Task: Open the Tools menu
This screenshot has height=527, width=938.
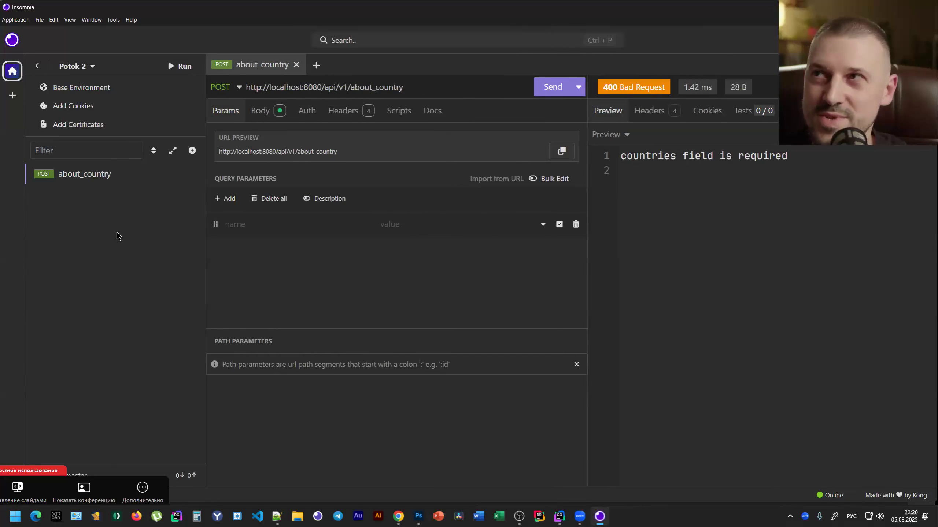Action: (113, 20)
